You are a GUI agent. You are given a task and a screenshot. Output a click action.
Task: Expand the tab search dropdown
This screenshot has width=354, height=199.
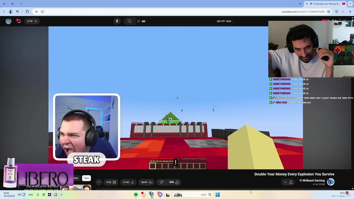tap(350, 4)
